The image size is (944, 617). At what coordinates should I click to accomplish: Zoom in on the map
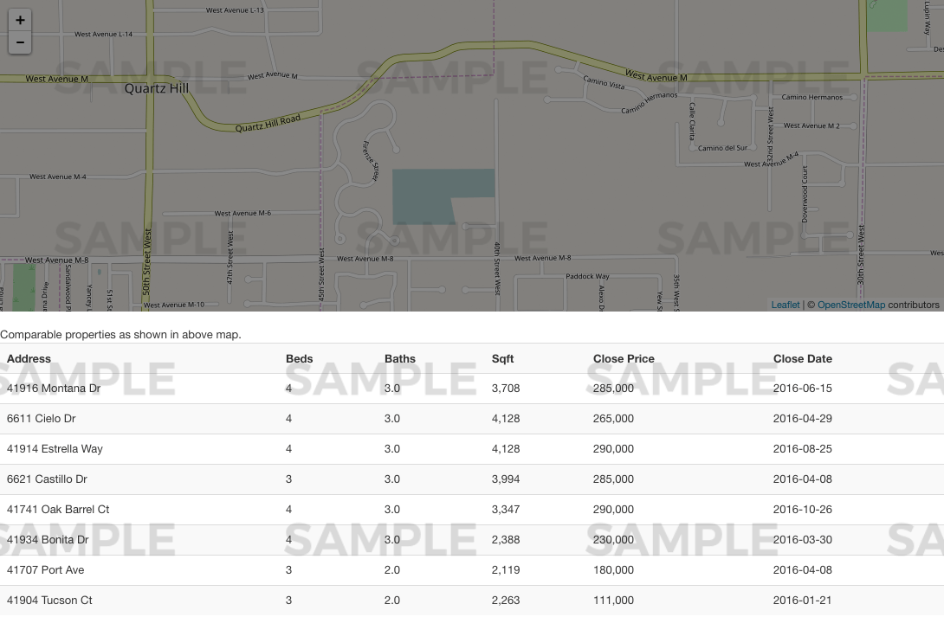coord(20,20)
